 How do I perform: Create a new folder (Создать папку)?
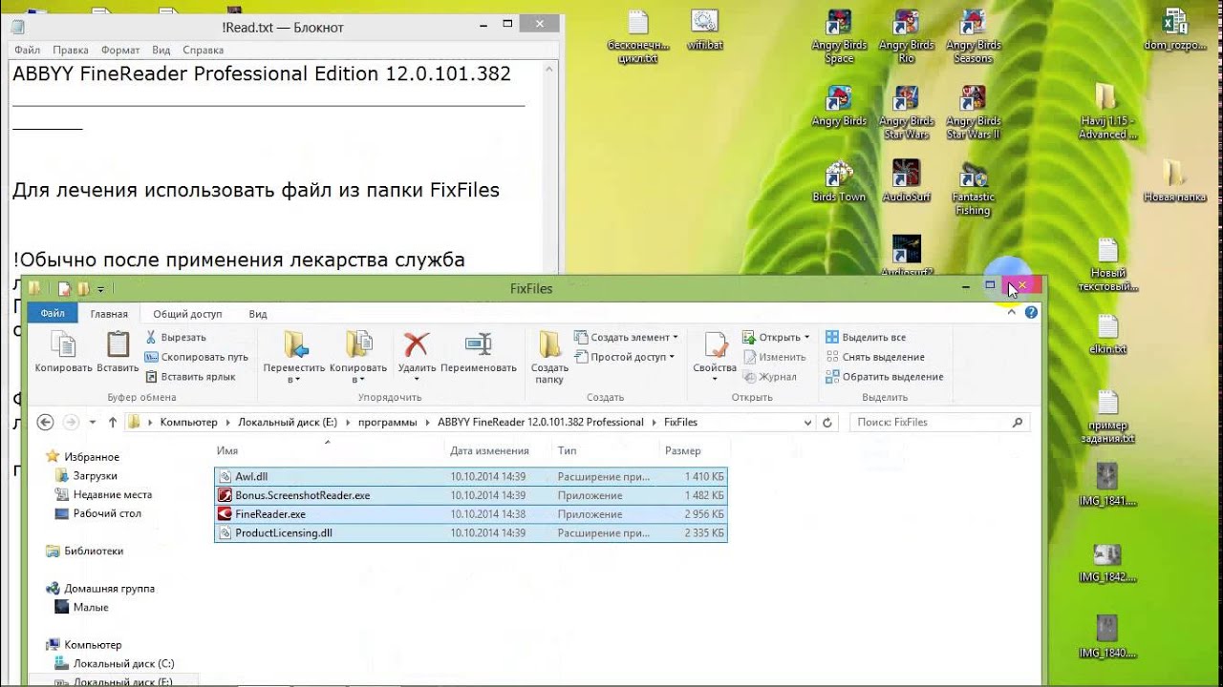pyautogui.click(x=549, y=357)
